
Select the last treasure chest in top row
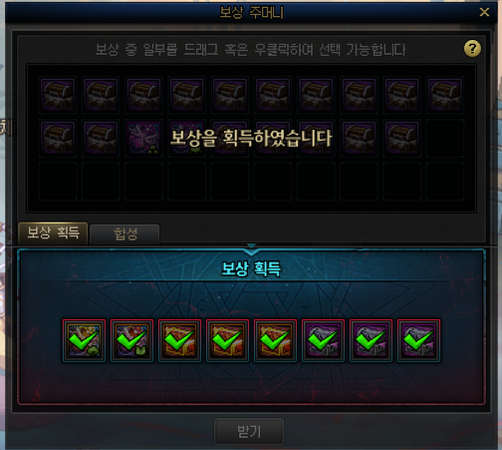pos(444,95)
